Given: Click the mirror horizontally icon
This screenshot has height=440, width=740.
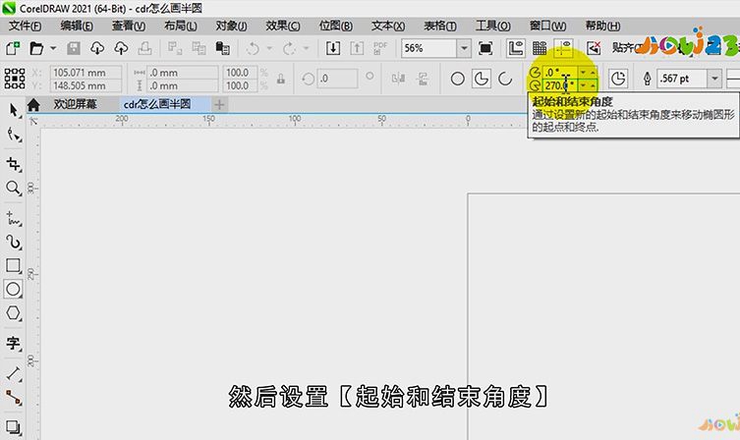Looking at the screenshot, I should tap(398, 79).
